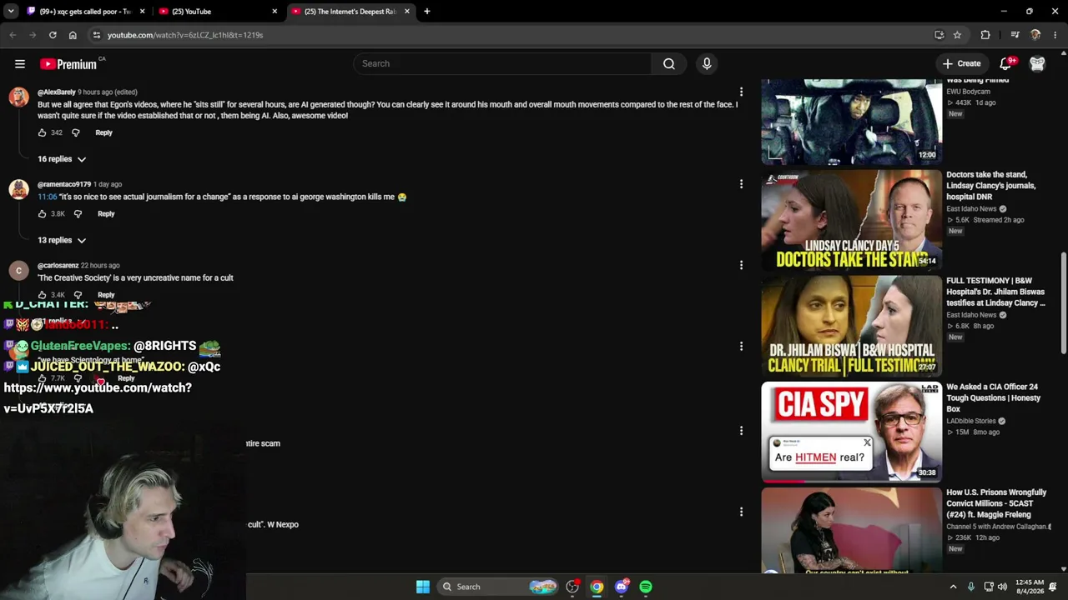Click the Chrome address bar URL
This screenshot has height=600, width=1068.
tap(185, 35)
